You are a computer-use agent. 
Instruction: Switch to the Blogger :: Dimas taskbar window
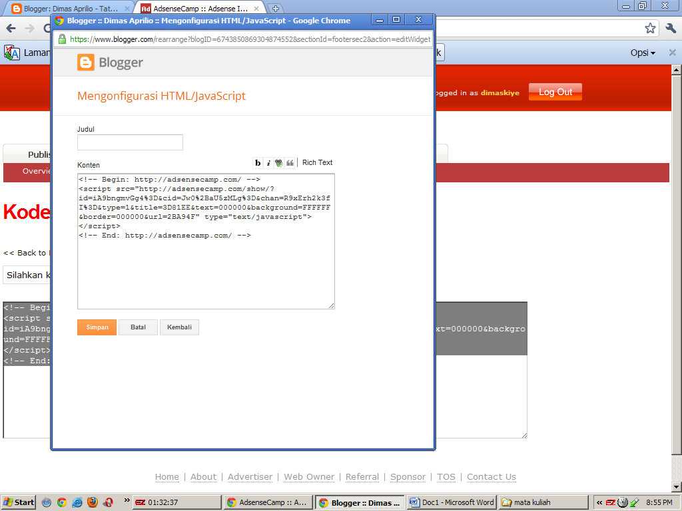360,503
